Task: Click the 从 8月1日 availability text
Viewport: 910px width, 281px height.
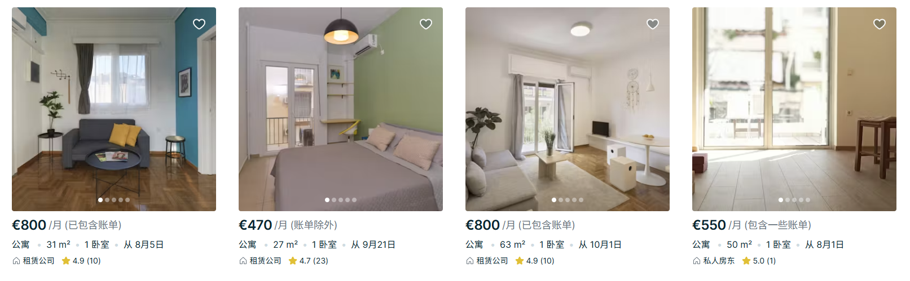Action: pyautogui.click(x=824, y=244)
